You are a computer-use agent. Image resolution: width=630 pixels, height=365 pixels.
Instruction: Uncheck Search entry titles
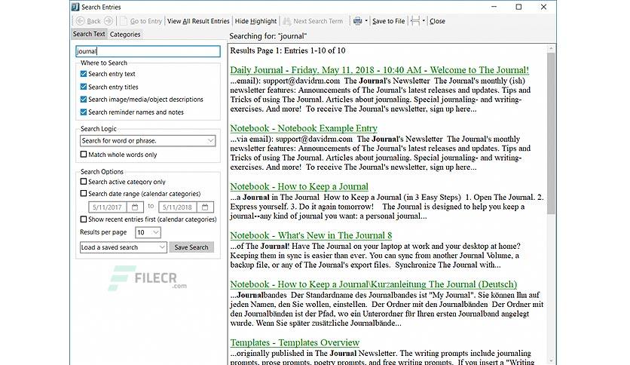pyautogui.click(x=84, y=87)
